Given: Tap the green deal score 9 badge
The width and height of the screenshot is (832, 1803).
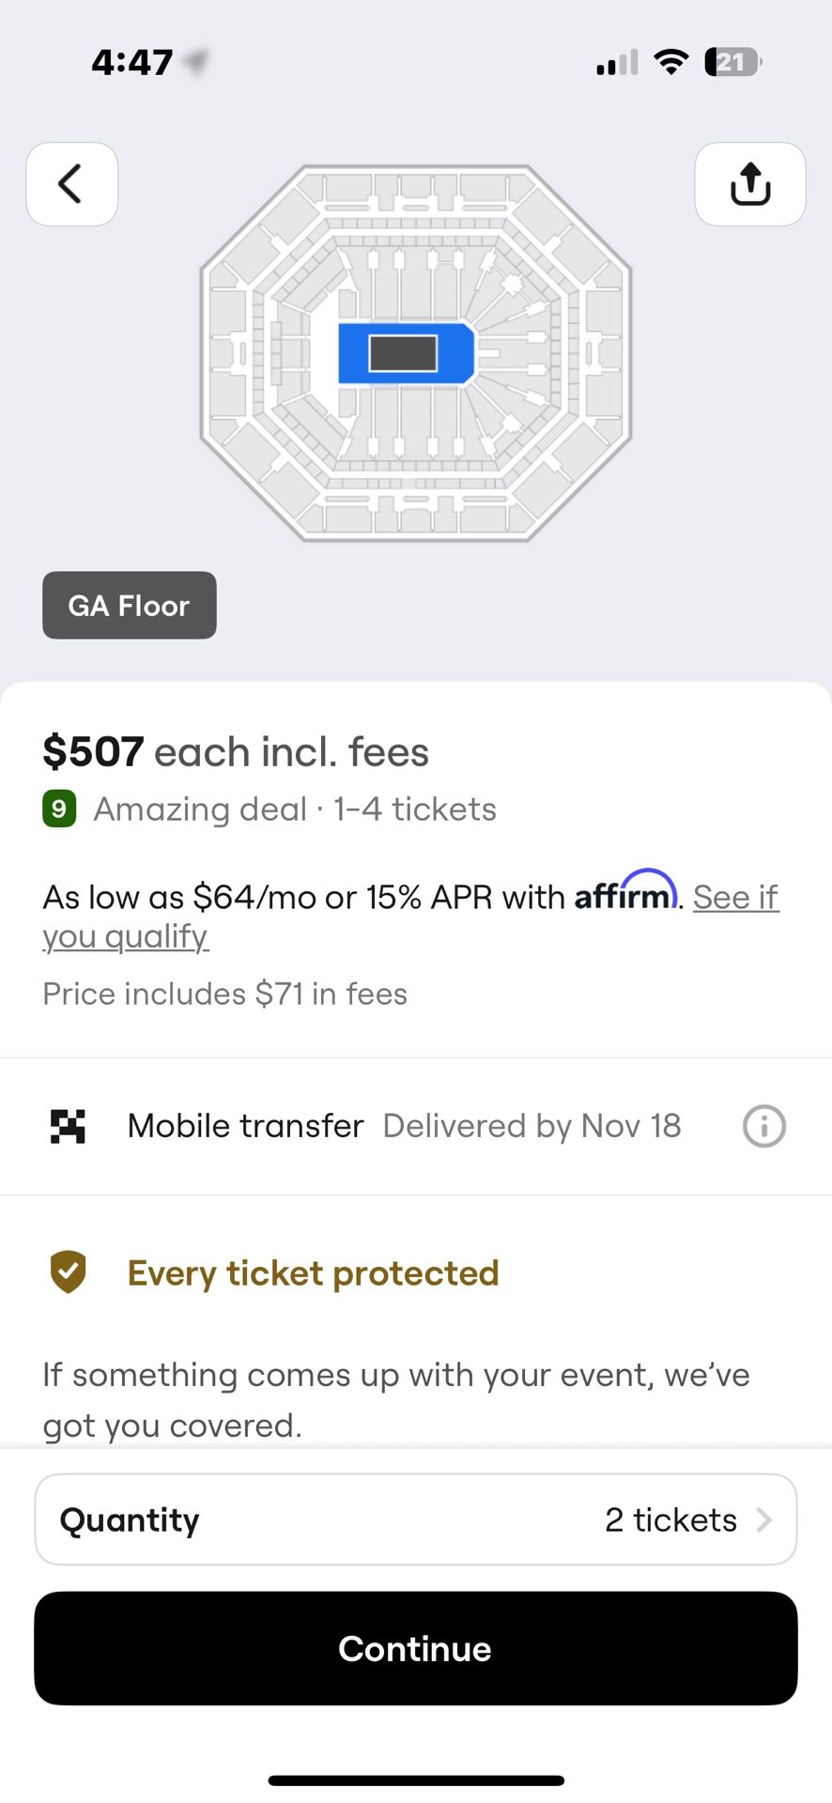Looking at the screenshot, I should point(59,809).
